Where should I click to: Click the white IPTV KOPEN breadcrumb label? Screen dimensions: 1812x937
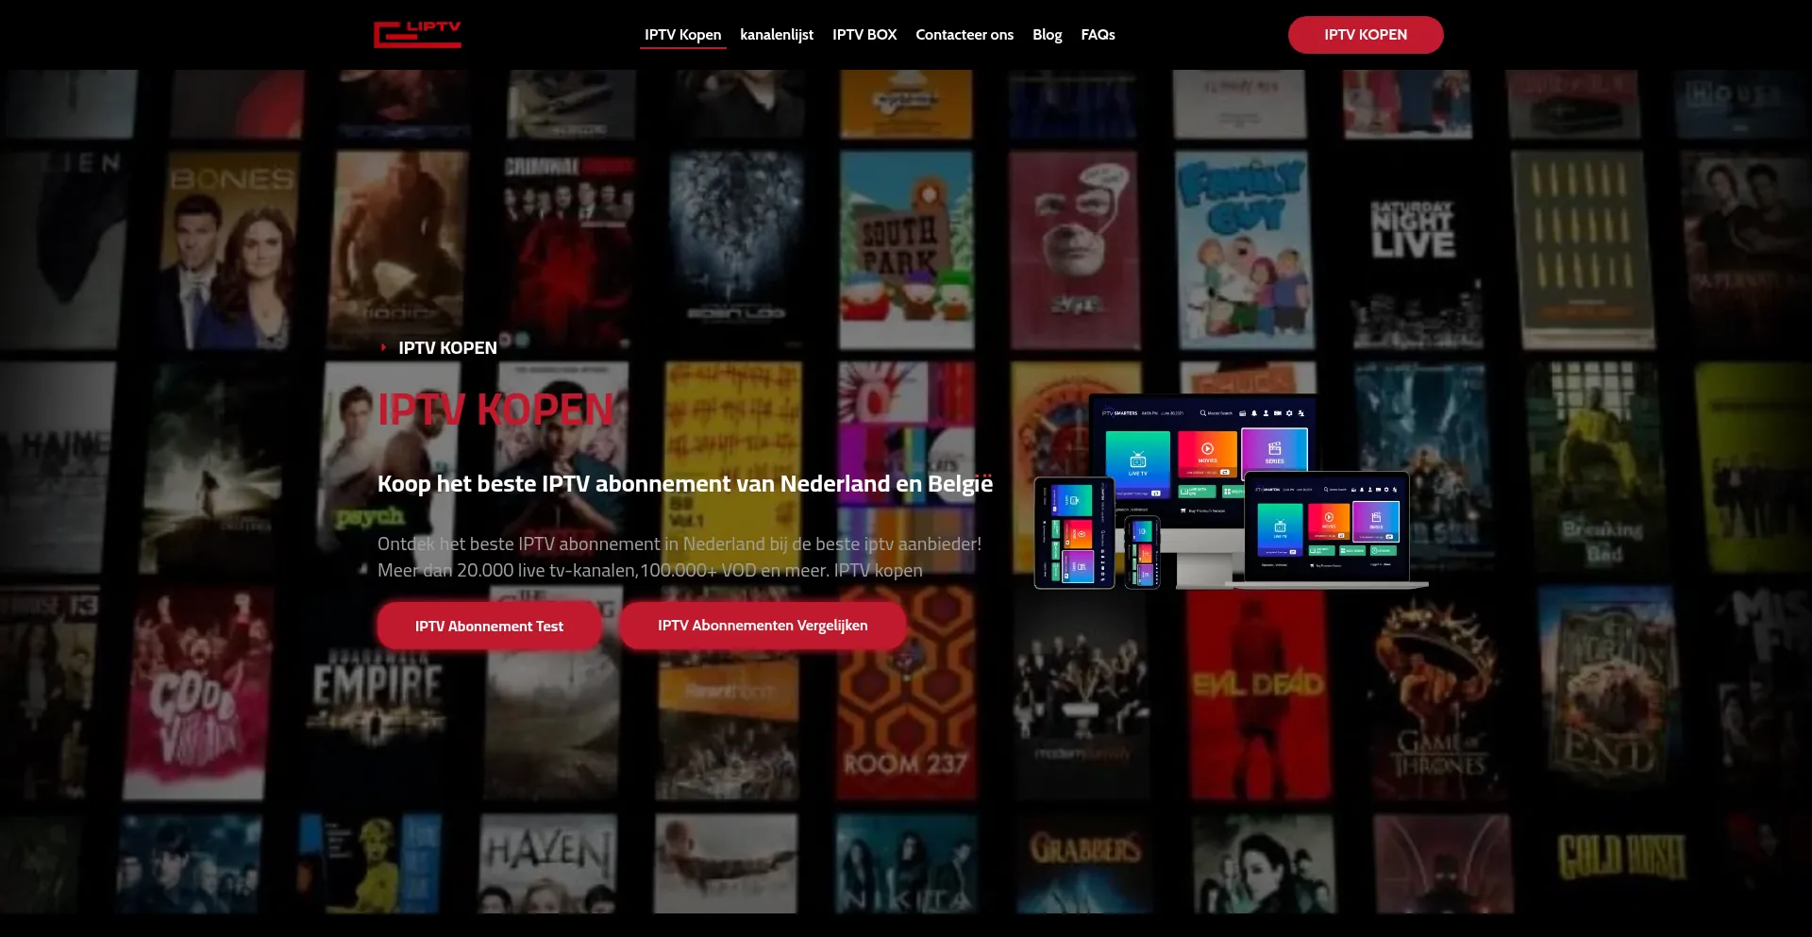tap(447, 348)
